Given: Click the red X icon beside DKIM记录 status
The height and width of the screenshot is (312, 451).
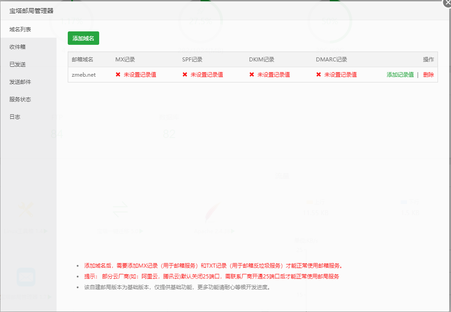Looking at the screenshot, I should [x=252, y=74].
